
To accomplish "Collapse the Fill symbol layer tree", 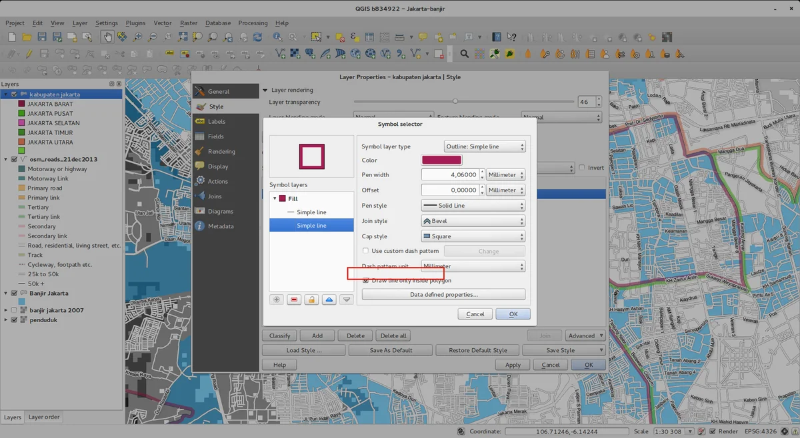I will pos(274,198).
